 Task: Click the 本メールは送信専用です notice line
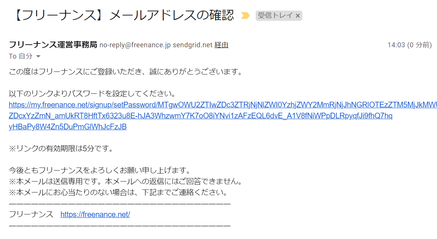[126, 182]
